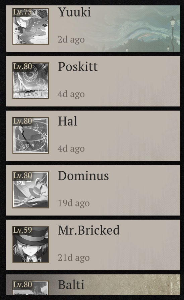Open Mr.Bricked's profile via name
184x300 pixels.
(89, 230)
